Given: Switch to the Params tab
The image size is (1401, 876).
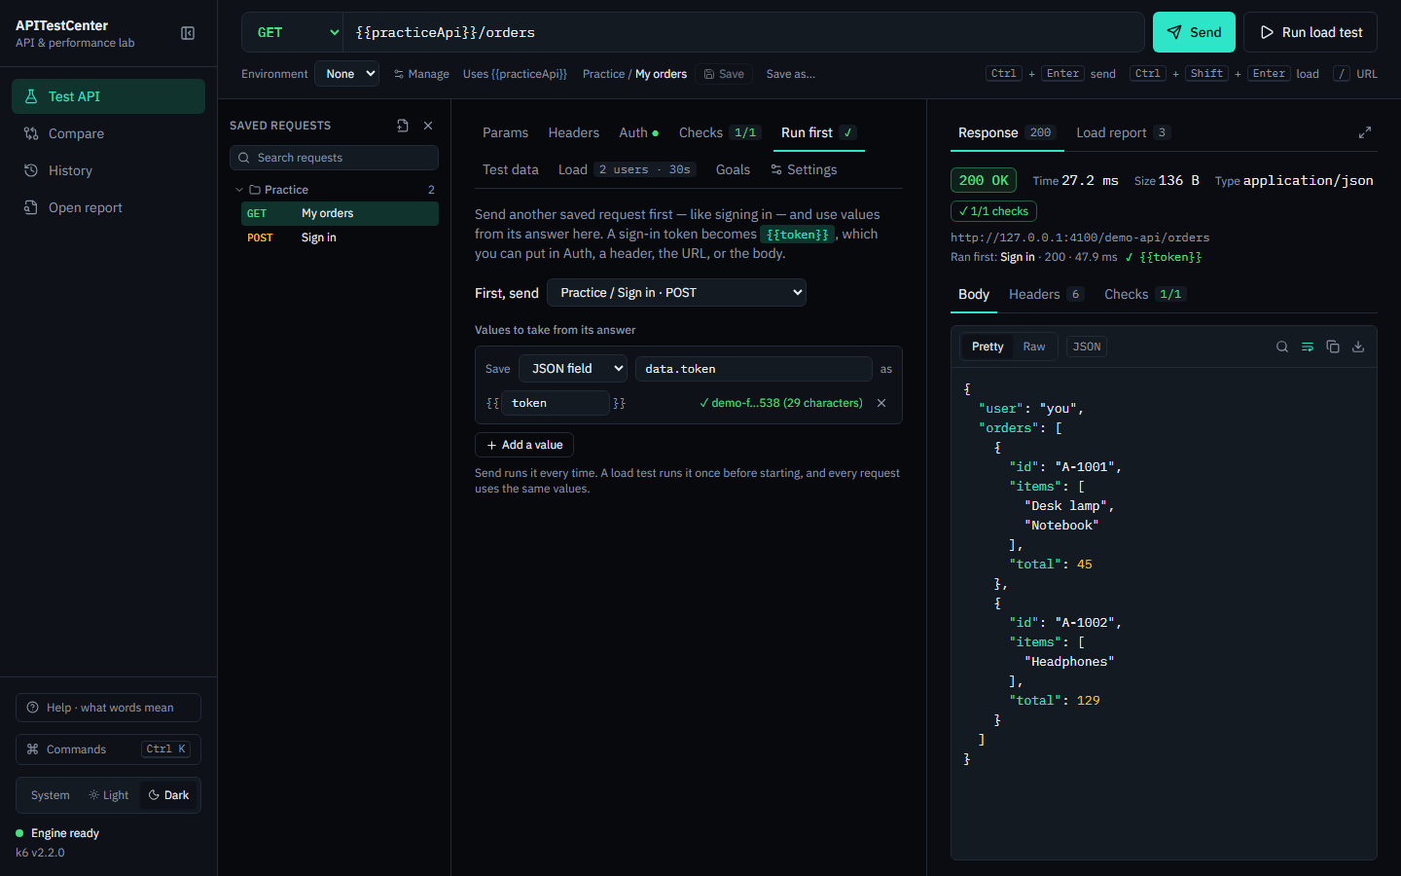Looking at the screenshot, I should [505, 132].
